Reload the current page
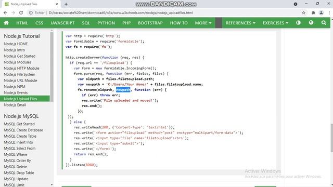This screenshot has height=187, width=333. (x=21, y=12)
